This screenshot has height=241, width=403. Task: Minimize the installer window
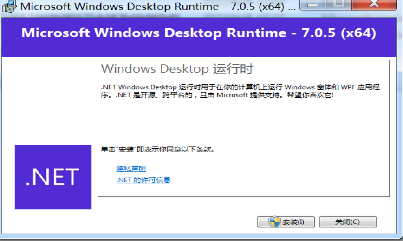[x=313, y=5]
